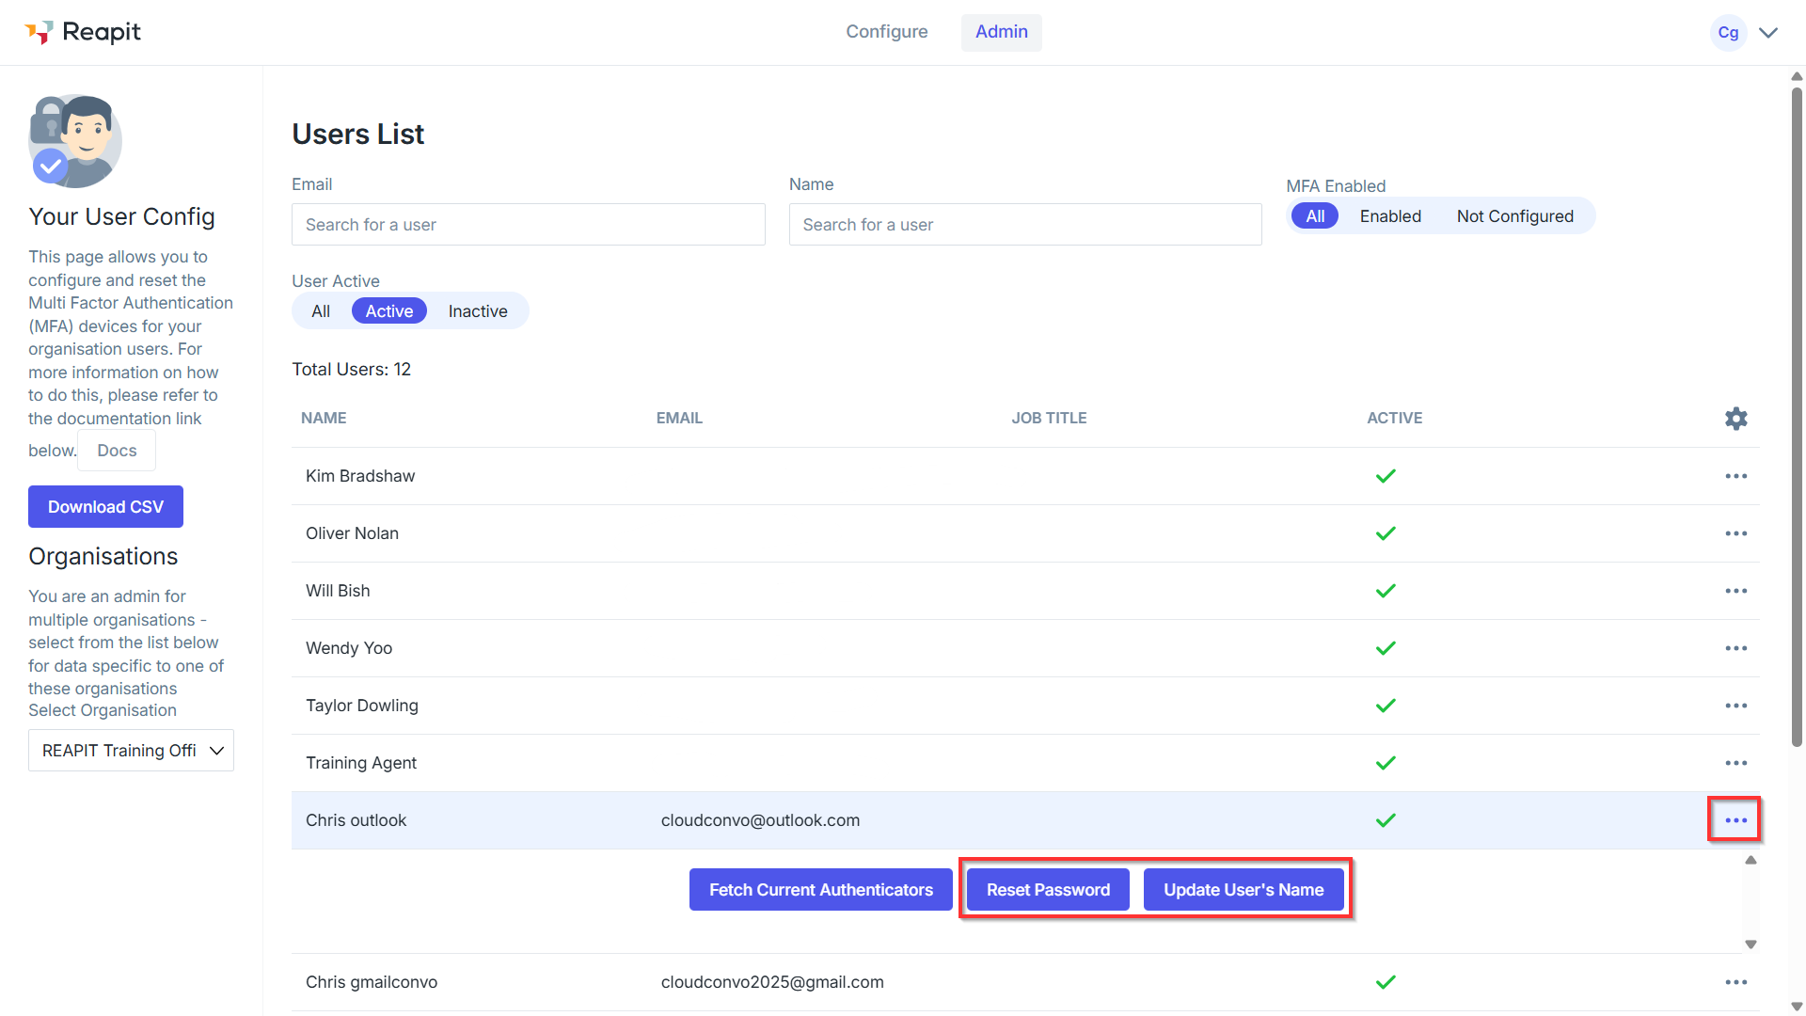Click the Reset Password button

(1048, 890)
